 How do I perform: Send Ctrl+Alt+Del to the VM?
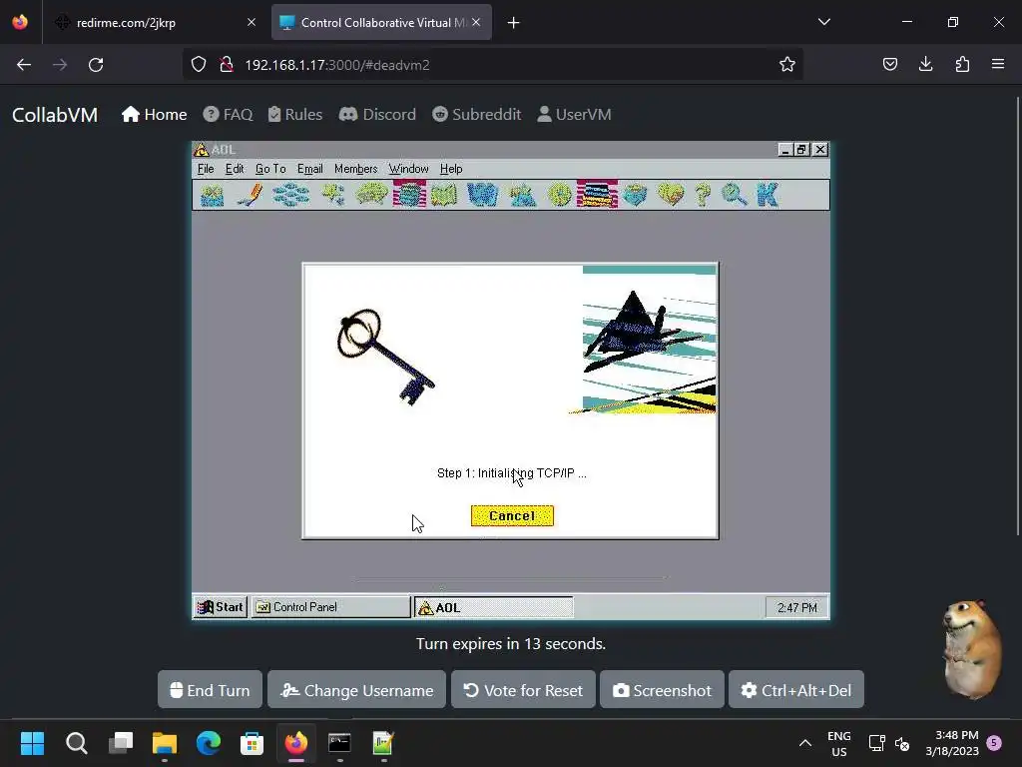[x=796, y=690]
